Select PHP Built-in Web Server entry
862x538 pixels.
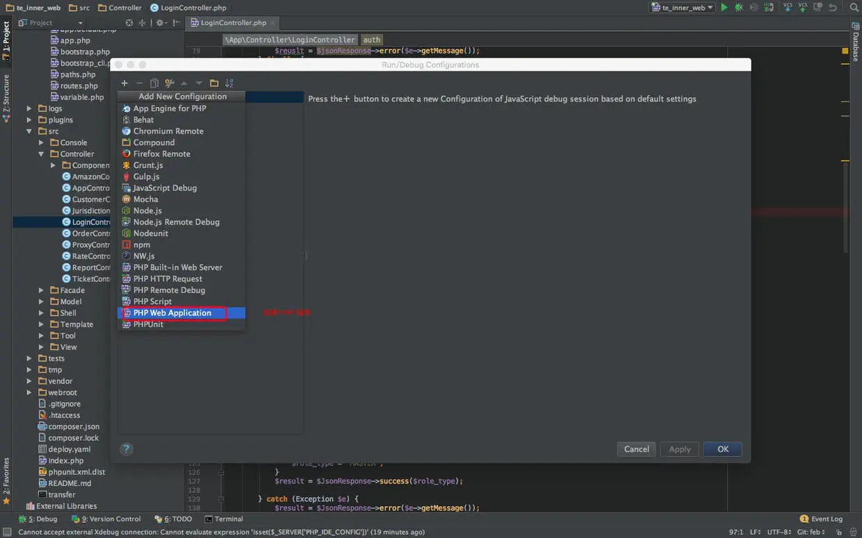[x=181, y=267]
